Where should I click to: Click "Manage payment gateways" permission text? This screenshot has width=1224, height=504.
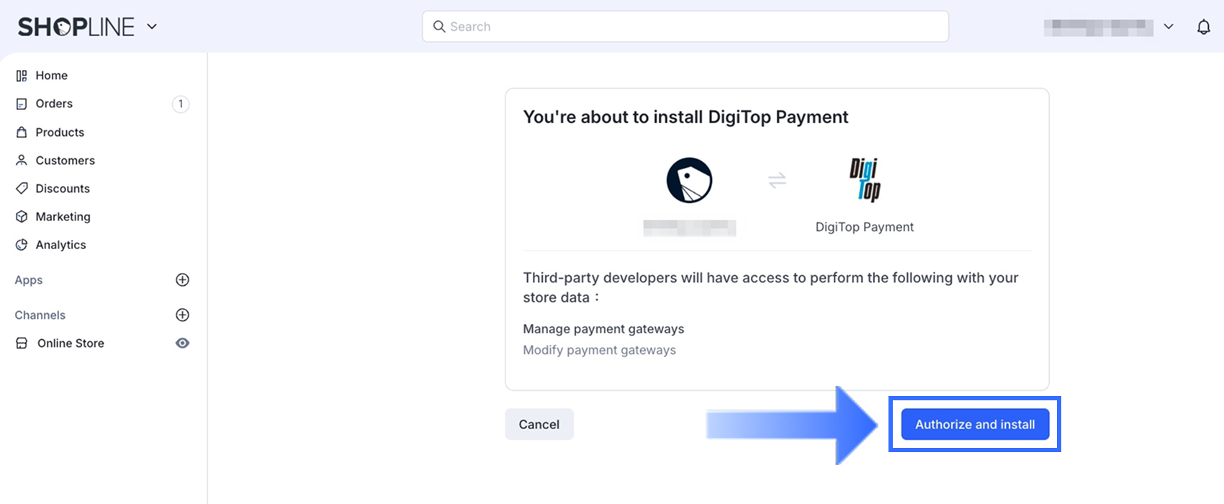click(x=603, y=329)
